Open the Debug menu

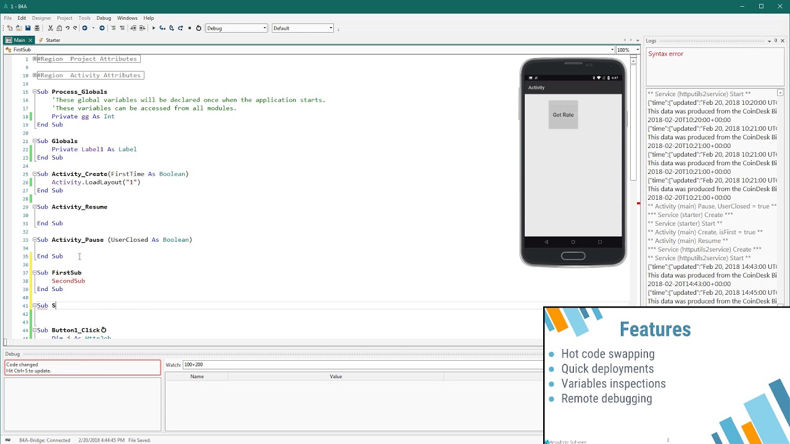(104, 18)
